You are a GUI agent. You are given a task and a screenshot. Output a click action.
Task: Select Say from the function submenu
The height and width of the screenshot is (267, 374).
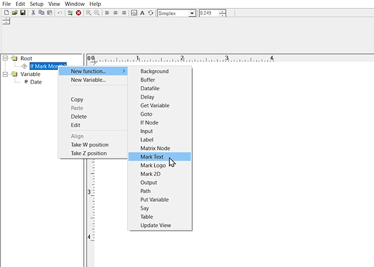pos(160,208)
